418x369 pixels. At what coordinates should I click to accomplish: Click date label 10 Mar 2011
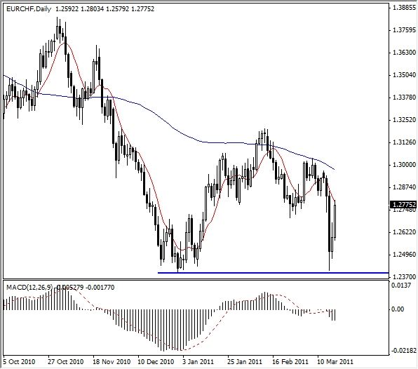335,362
